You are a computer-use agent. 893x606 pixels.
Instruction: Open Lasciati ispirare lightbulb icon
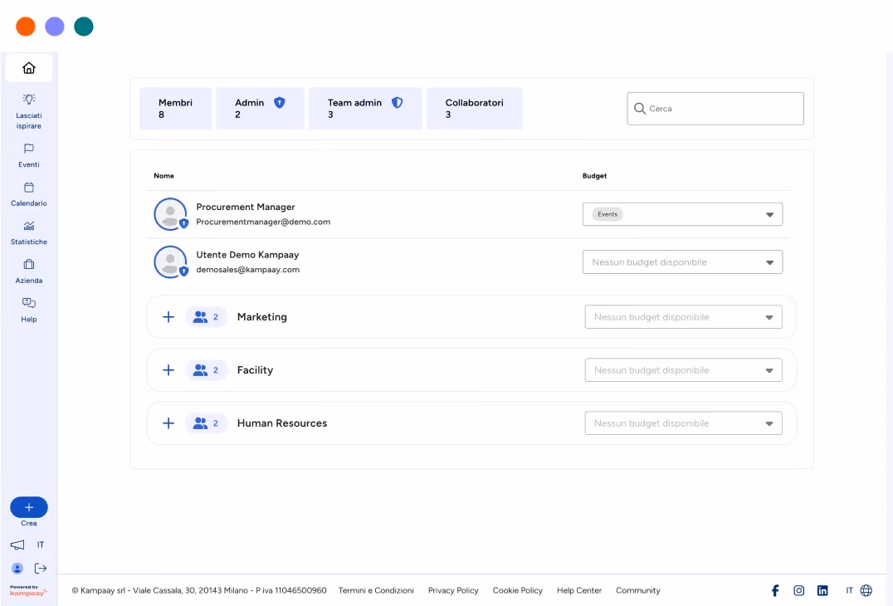click(x=29, y=99)
